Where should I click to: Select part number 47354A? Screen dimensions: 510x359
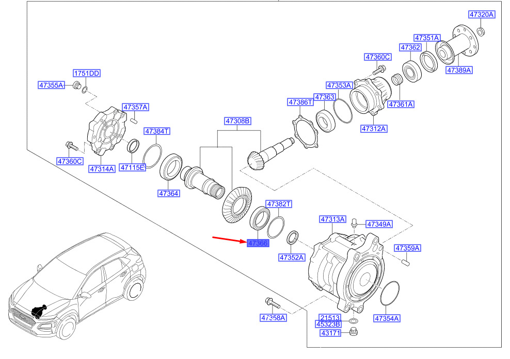pyautogui.click(x=387, y=318)
